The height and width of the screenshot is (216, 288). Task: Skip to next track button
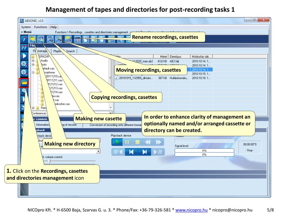pyautogui.click(x=145, y=152)
